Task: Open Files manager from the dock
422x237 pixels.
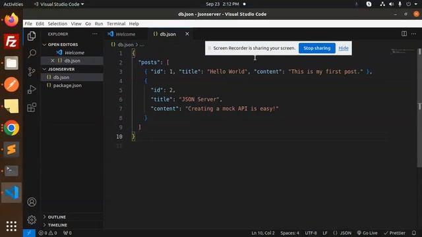Action: 11,63
